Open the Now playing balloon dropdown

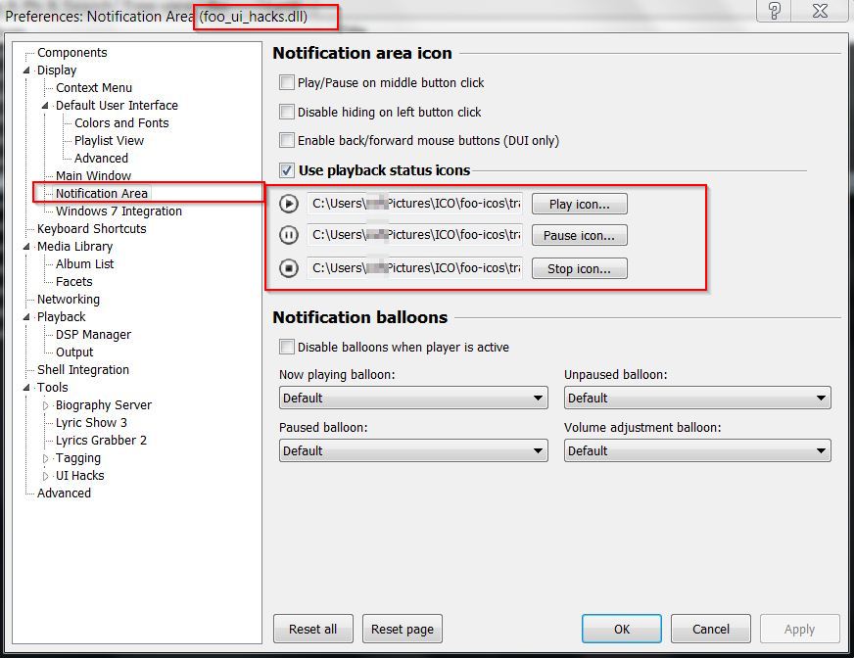pos(413,398)
